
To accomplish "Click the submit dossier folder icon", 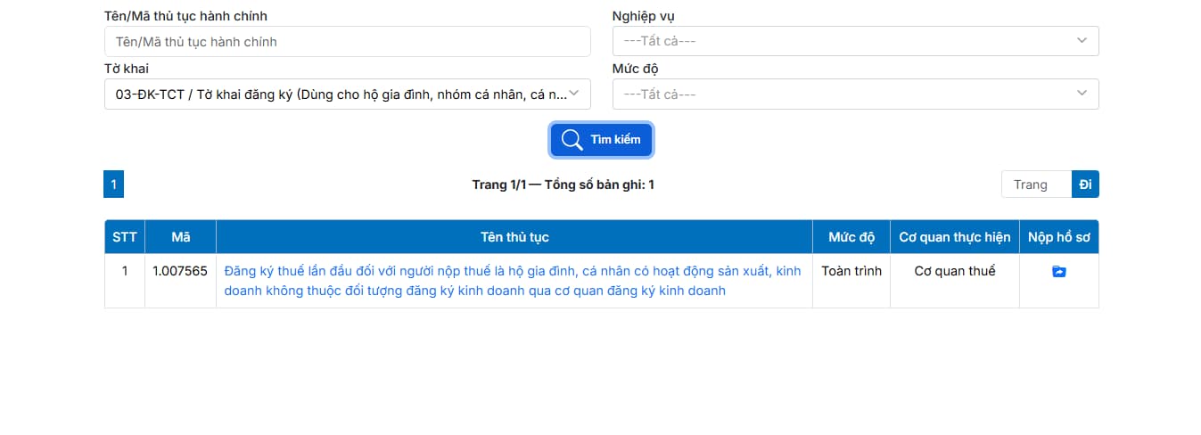I will tap(1058, 272).
